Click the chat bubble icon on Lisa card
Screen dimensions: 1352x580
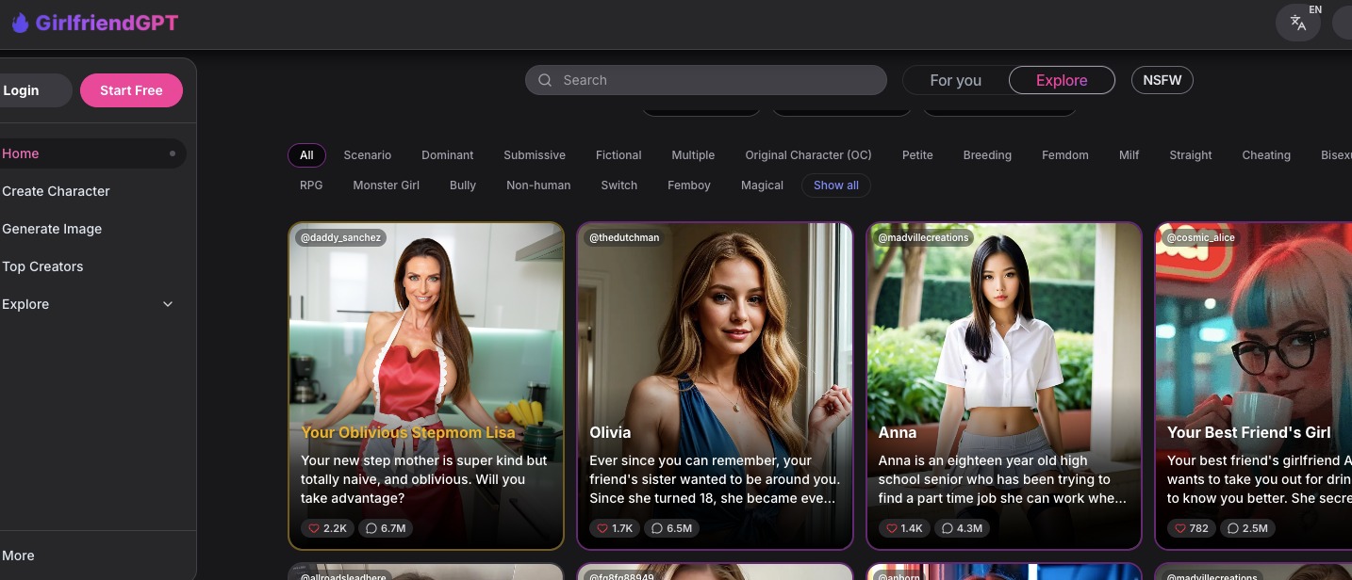pyautogui.click(x=371, y=528)
